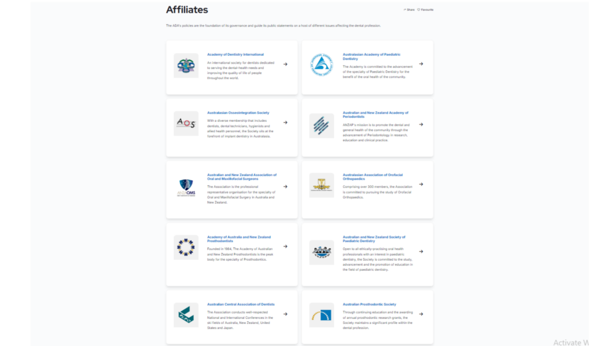Click the Academy of Periodontists diagonal-stripes logo
Image resolution: width=616 pixels, height=346 pixels.
coord(321,126)
